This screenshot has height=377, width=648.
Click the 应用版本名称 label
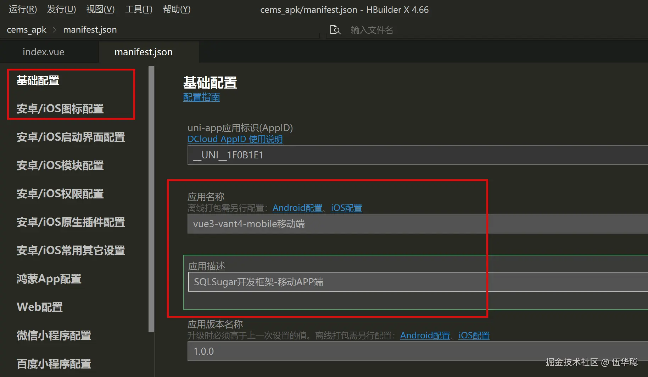(215, 324)
